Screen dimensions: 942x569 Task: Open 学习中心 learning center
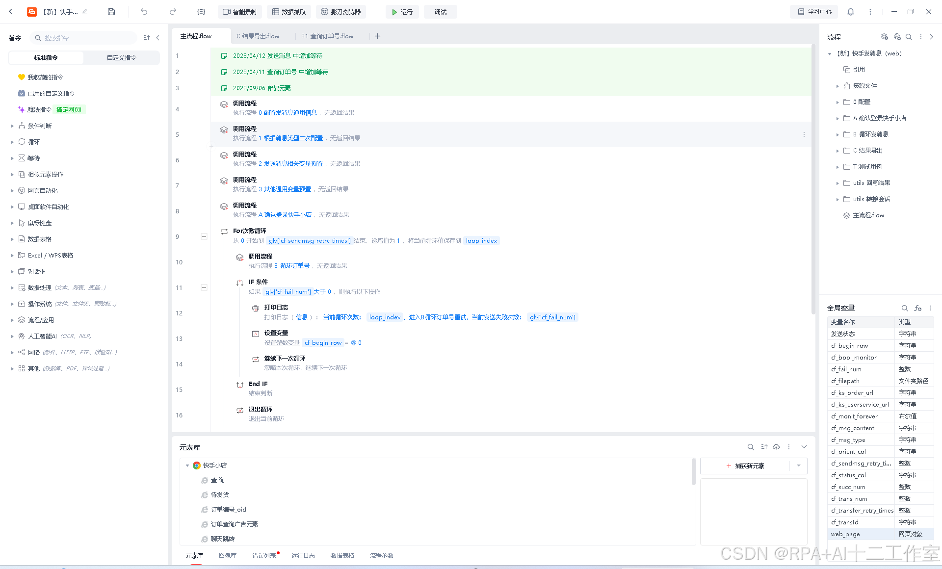tap(813, 11)
